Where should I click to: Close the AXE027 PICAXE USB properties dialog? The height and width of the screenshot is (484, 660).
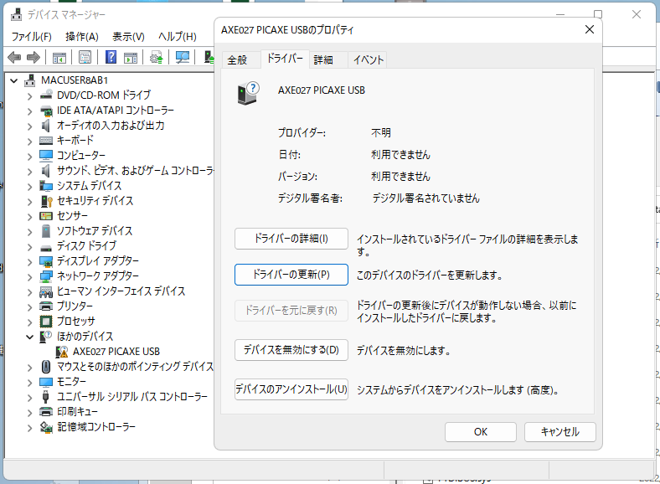pos(590,29)
